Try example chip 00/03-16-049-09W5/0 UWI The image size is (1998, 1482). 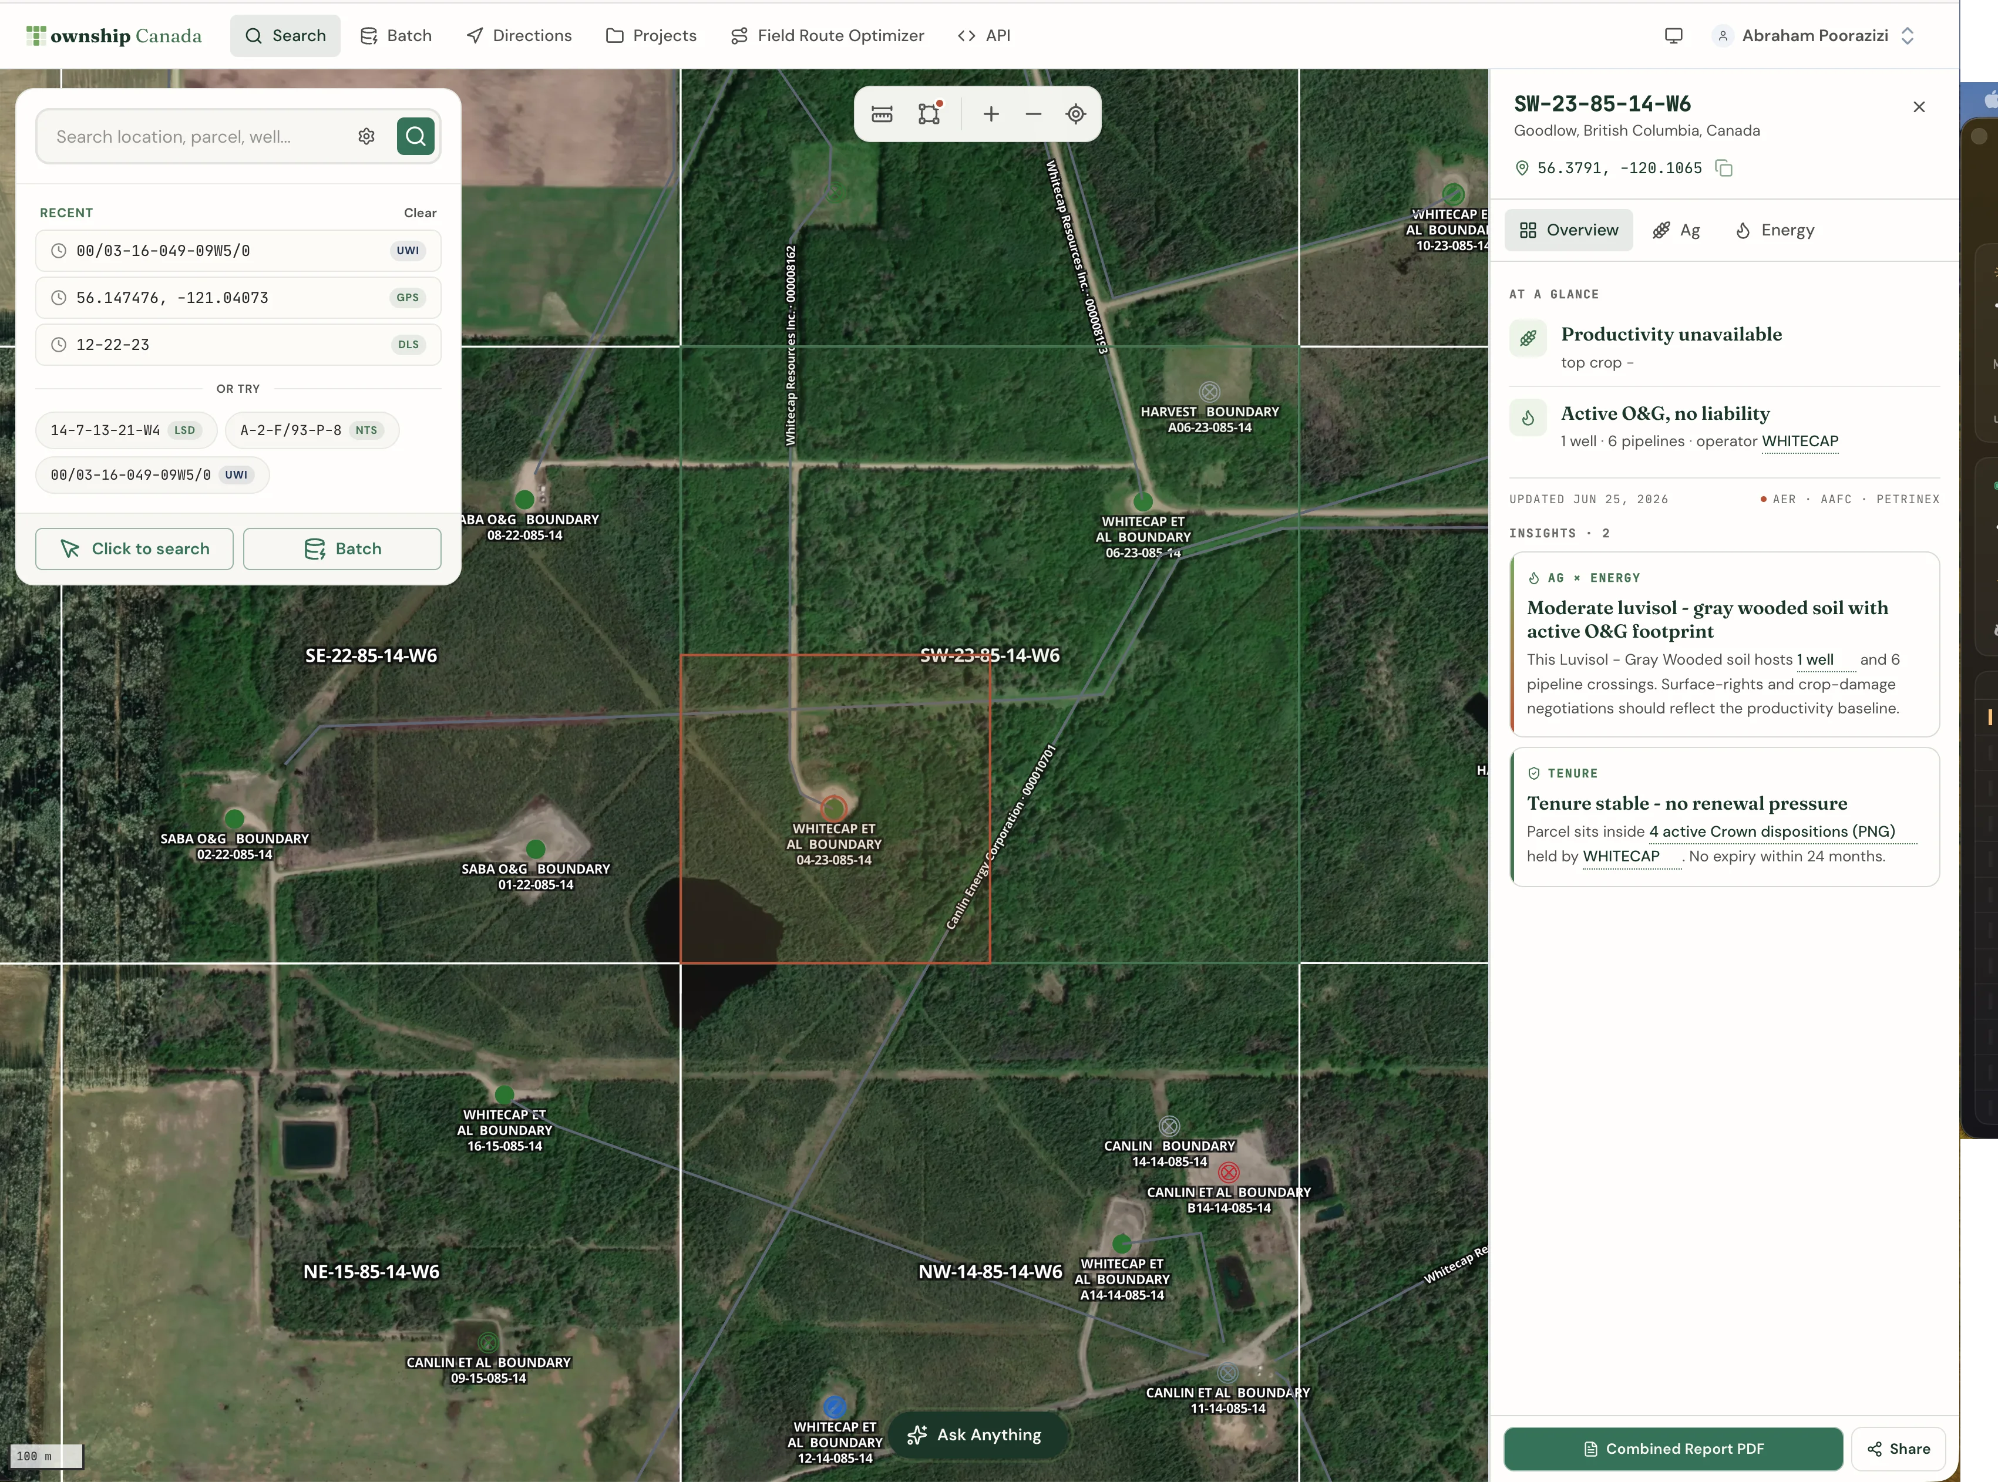pyautogui.click(x=153, y=474)
